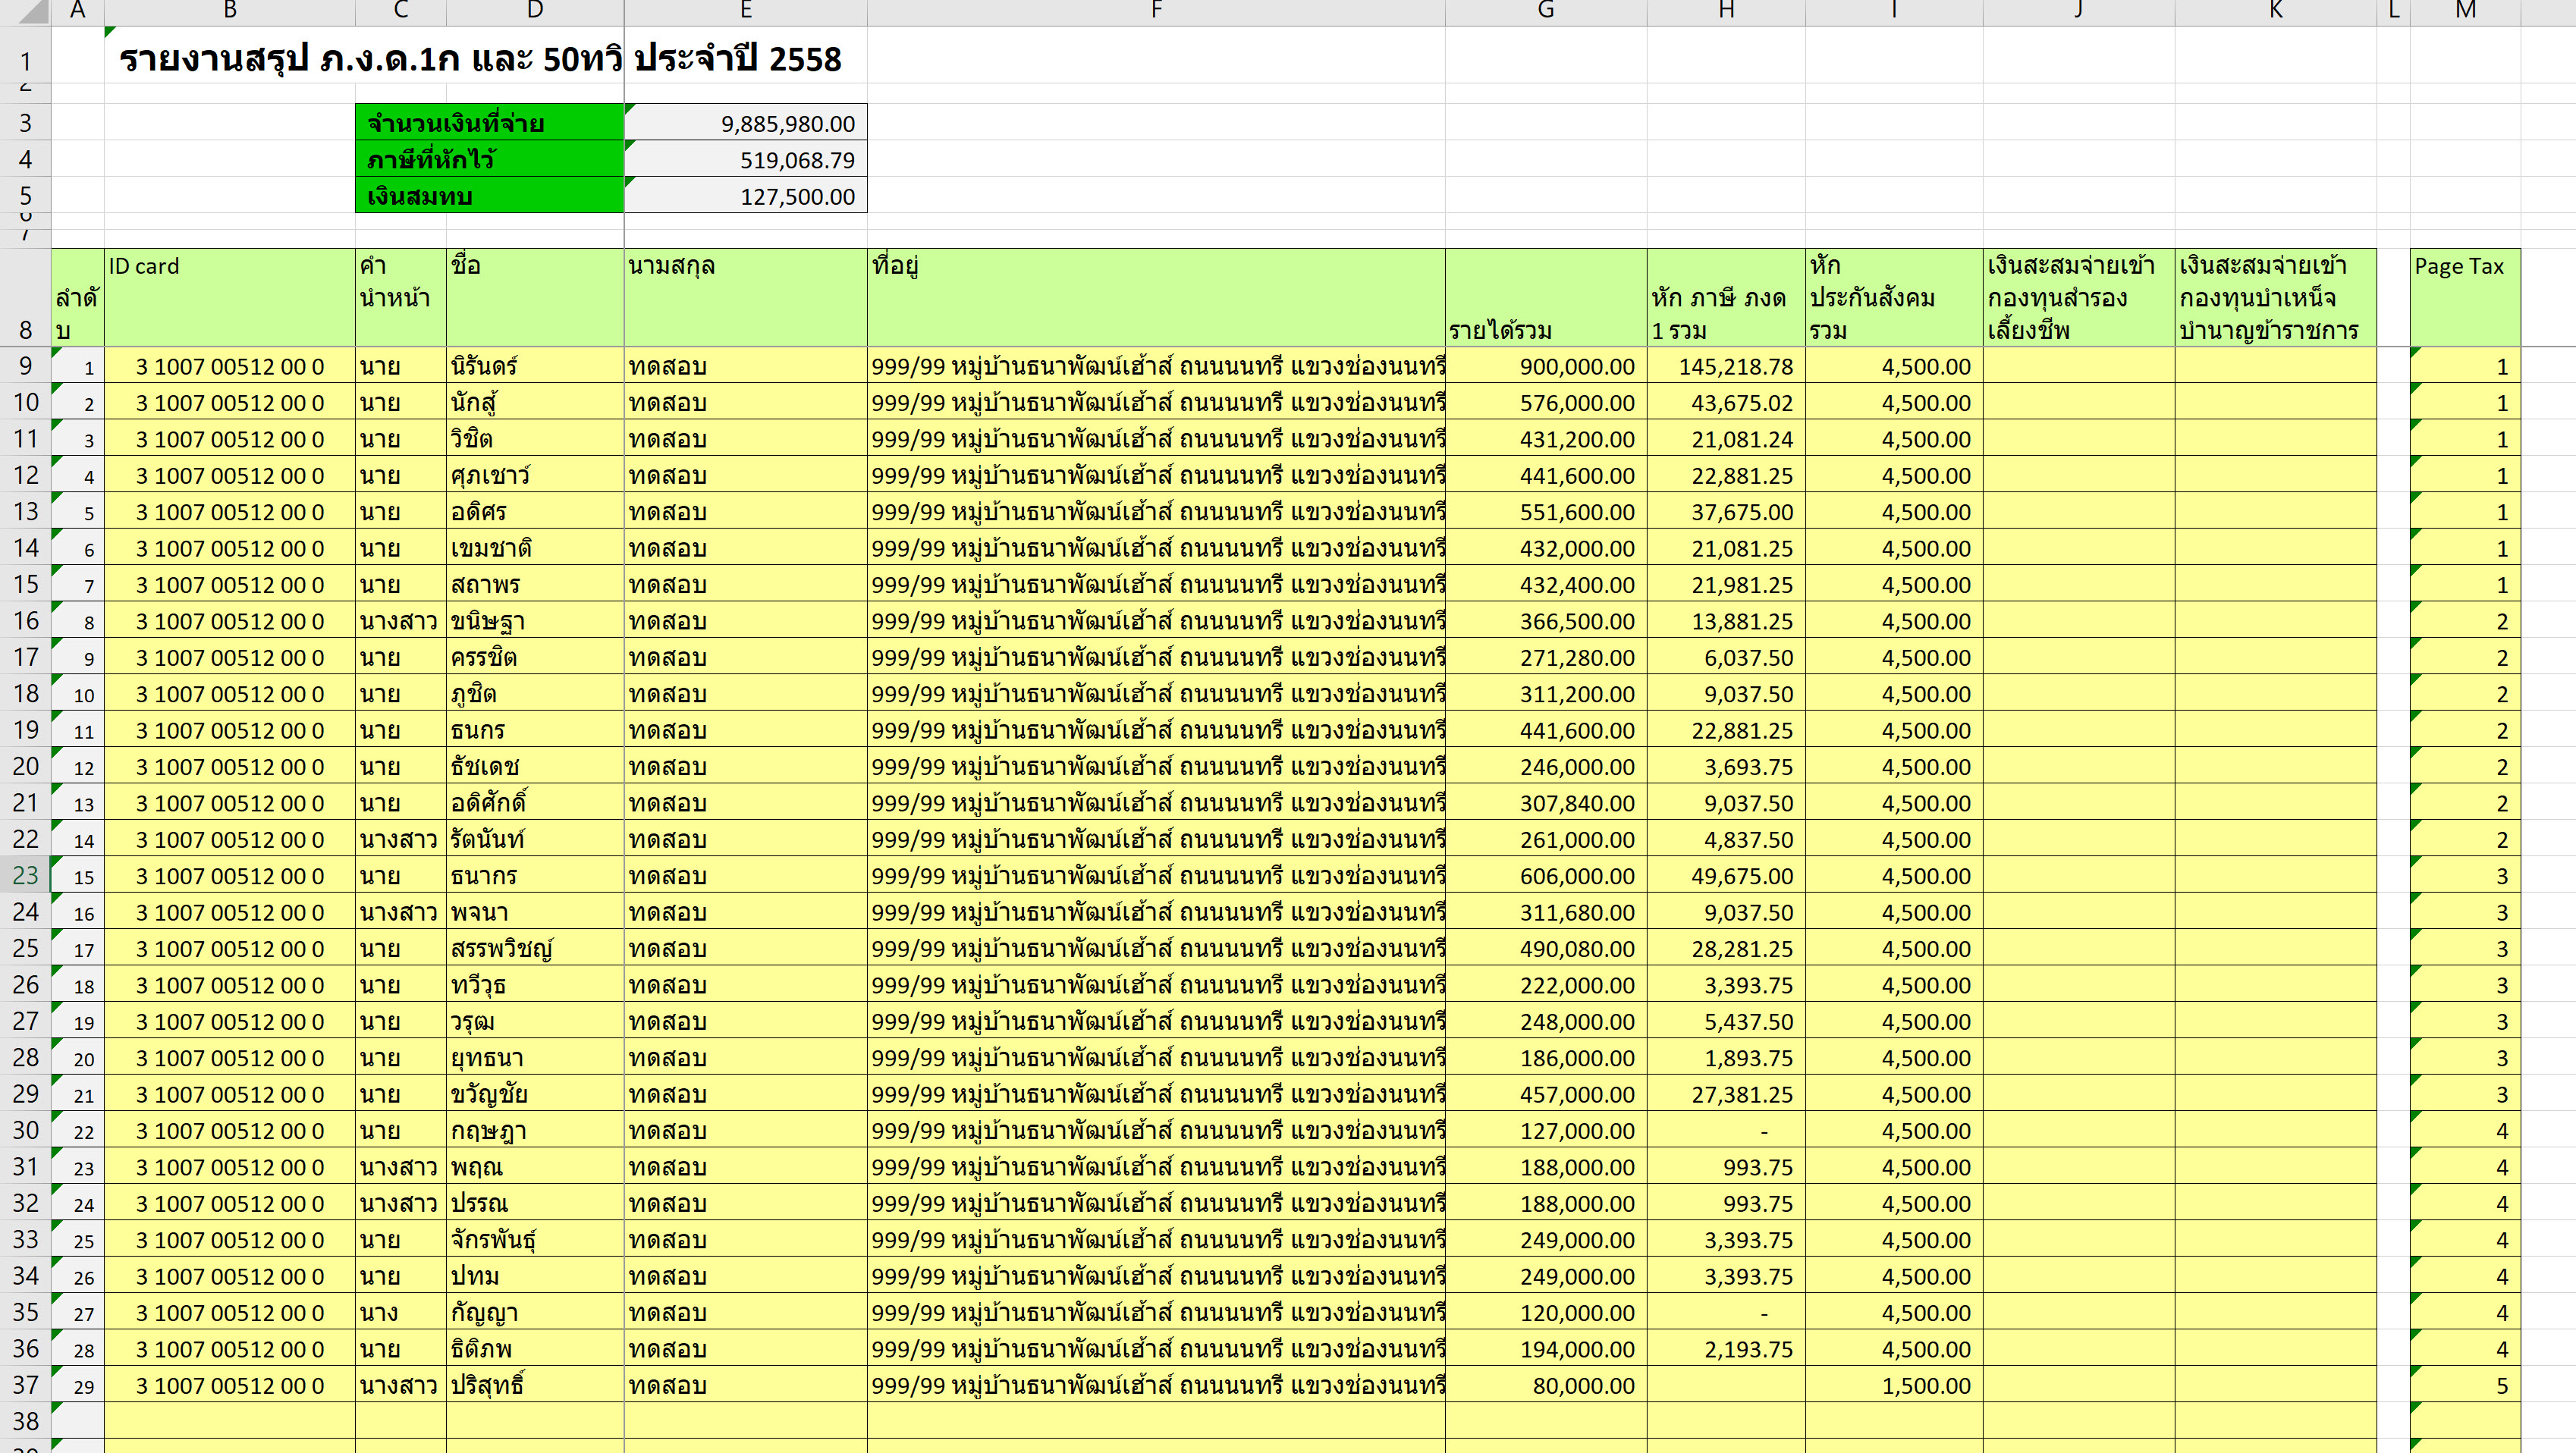The image size is (2576, 1453).
Task: Click the กองทุนบำเหน็จบำนาญข้าราชการ heading cell
Action: (x=2275, y=297)
